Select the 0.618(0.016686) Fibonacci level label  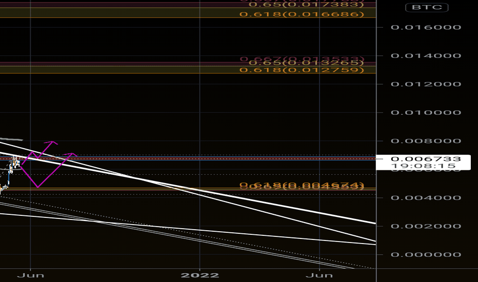302,14
